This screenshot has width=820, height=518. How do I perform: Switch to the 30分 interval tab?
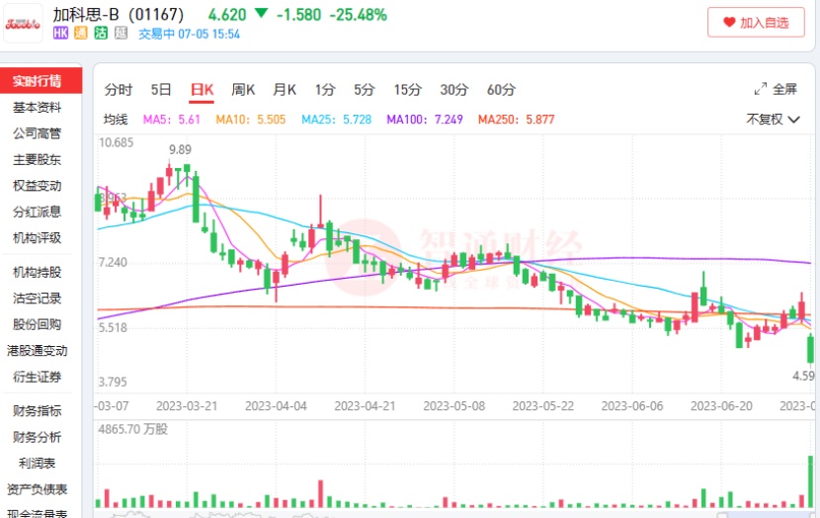tap(453, 90)
